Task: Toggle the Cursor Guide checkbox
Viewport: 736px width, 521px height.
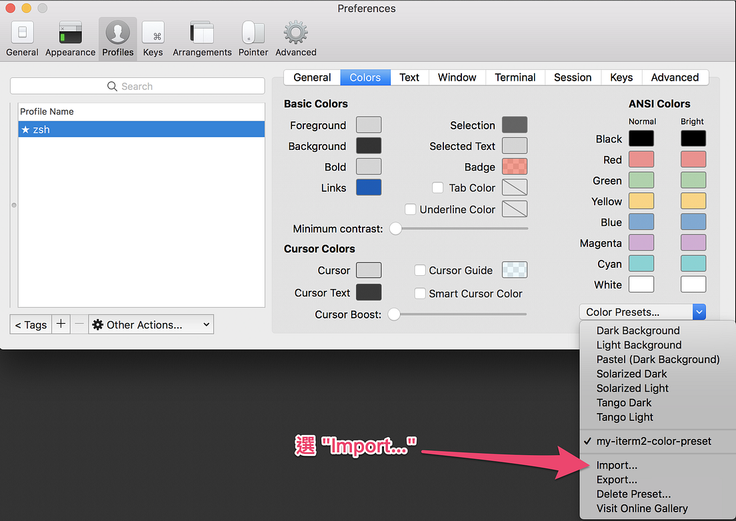Action: 420,270
